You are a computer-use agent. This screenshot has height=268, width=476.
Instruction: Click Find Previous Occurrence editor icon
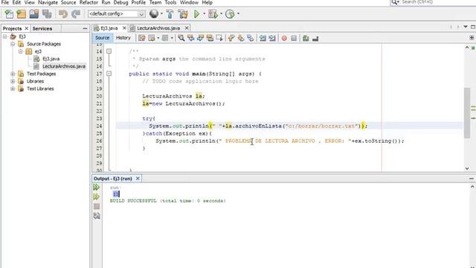click(x=190, y=38)
